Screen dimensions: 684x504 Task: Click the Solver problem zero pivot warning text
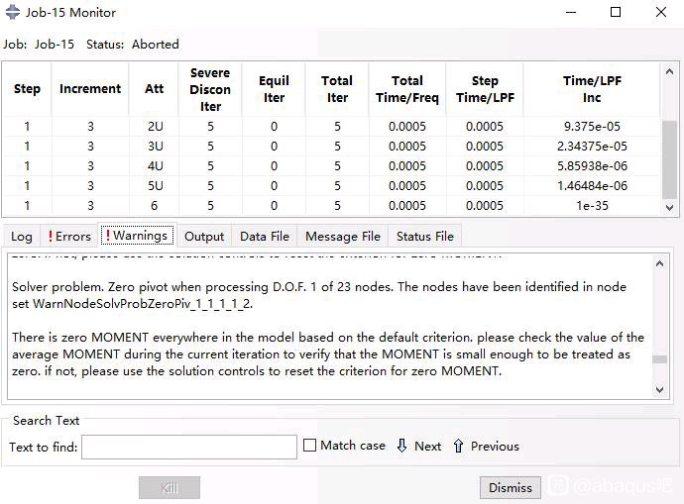click(x=319, y=295)
